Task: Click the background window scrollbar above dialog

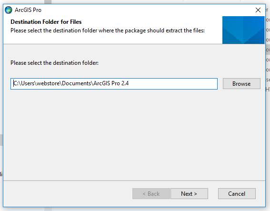Action: (48, 2)
